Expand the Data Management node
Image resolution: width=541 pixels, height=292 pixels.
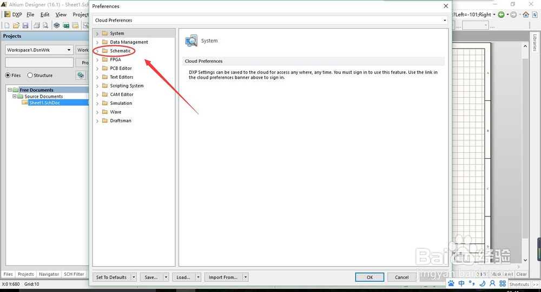[x=97, y=42]
